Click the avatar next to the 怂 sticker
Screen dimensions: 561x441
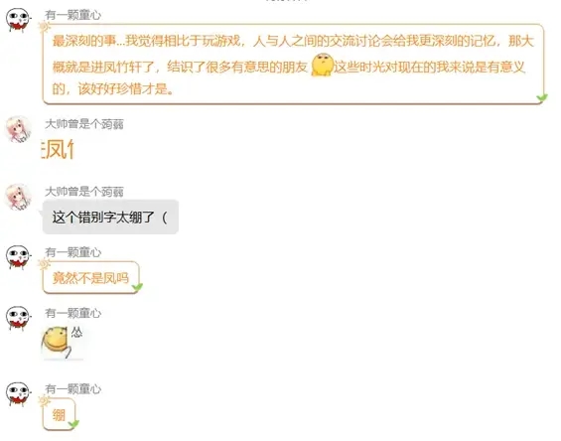coord(18,318)
